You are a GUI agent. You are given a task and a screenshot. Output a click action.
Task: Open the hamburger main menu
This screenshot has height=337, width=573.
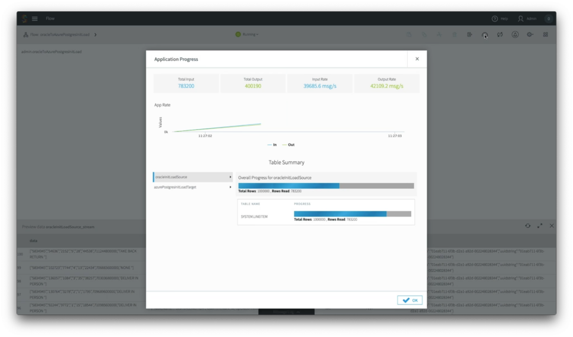click(35, 19)
